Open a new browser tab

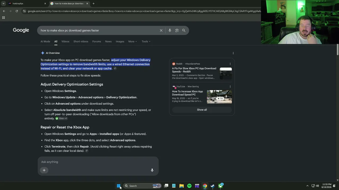(93, 3)
